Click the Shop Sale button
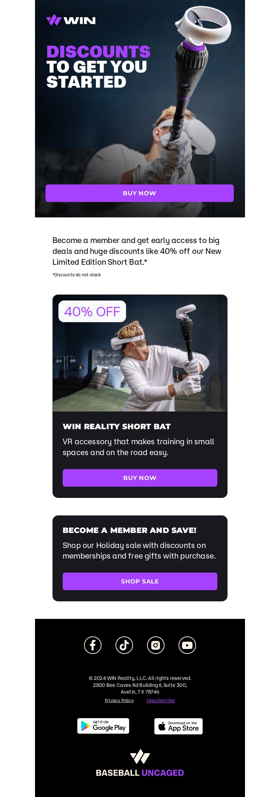 [x=140, y=581]
